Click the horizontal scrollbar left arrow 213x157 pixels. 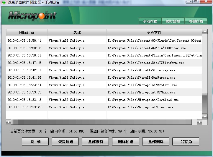(x=9, y=122)
